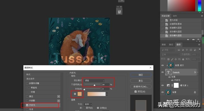Toggle the 效果 effects visibility eye
The height and width of the screenshot is (111, 204).
coord(169,77)
